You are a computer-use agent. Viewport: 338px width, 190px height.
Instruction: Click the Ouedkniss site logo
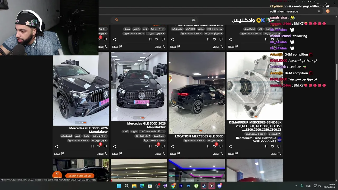point(252,20)
